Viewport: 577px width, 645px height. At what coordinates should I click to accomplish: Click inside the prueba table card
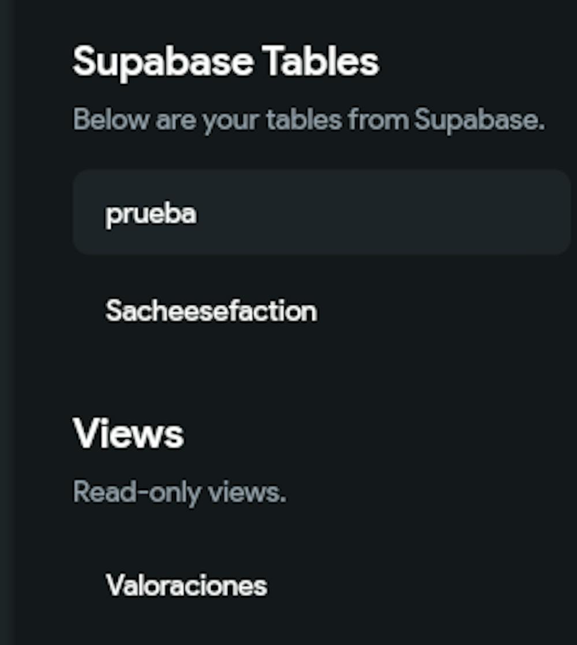tap(320, 213)
